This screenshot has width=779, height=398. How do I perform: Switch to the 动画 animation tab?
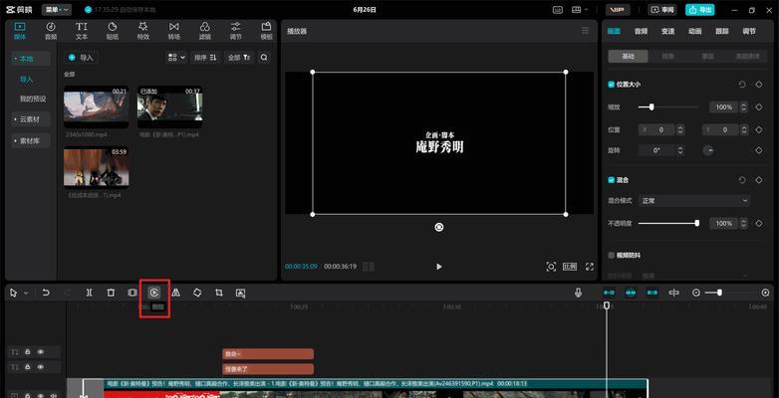(x=695, y=31)
